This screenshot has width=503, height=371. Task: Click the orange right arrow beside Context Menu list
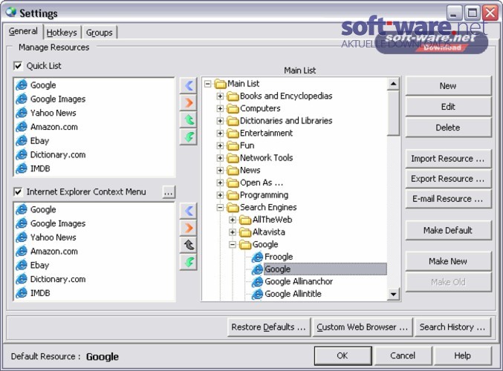tap(189, 228)
